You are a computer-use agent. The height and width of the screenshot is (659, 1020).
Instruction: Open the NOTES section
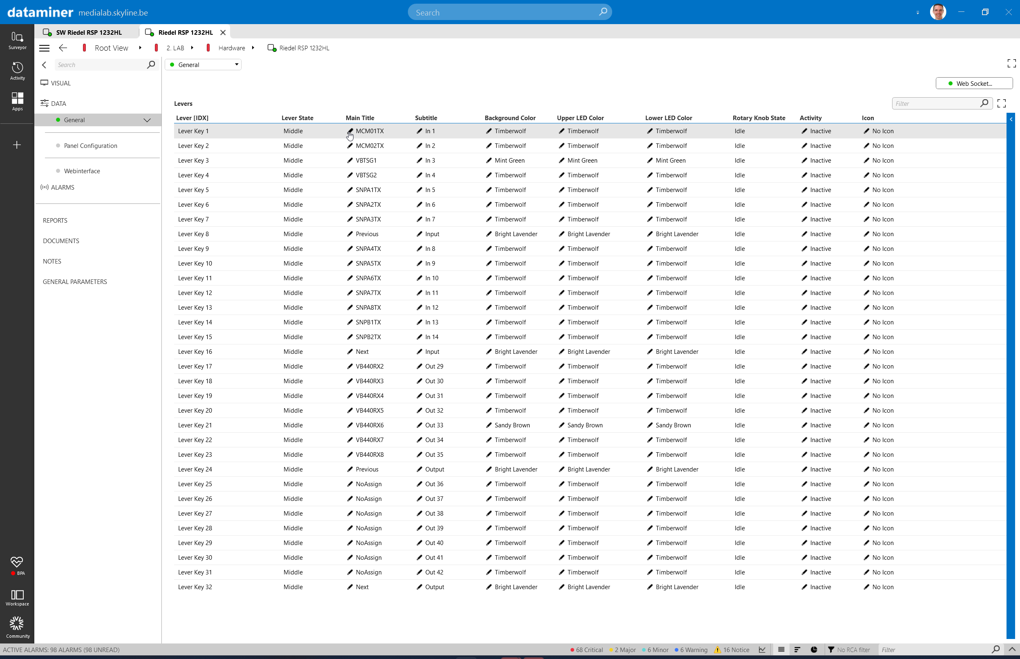point(52,261)
